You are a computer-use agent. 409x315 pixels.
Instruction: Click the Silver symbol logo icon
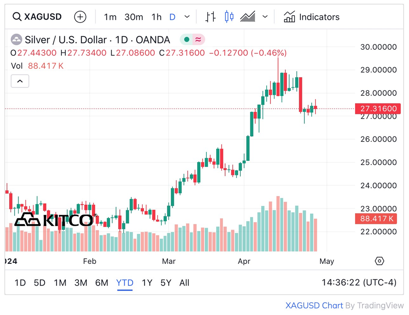tap(16, 40)
